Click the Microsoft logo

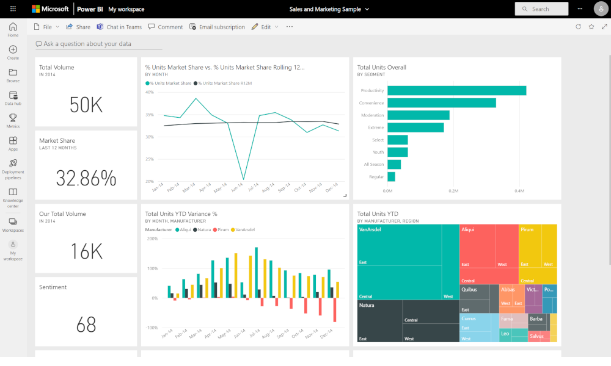tap(50, 9)
